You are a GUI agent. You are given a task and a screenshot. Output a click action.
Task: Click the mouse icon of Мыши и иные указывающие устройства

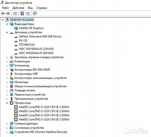pos(11,86)
